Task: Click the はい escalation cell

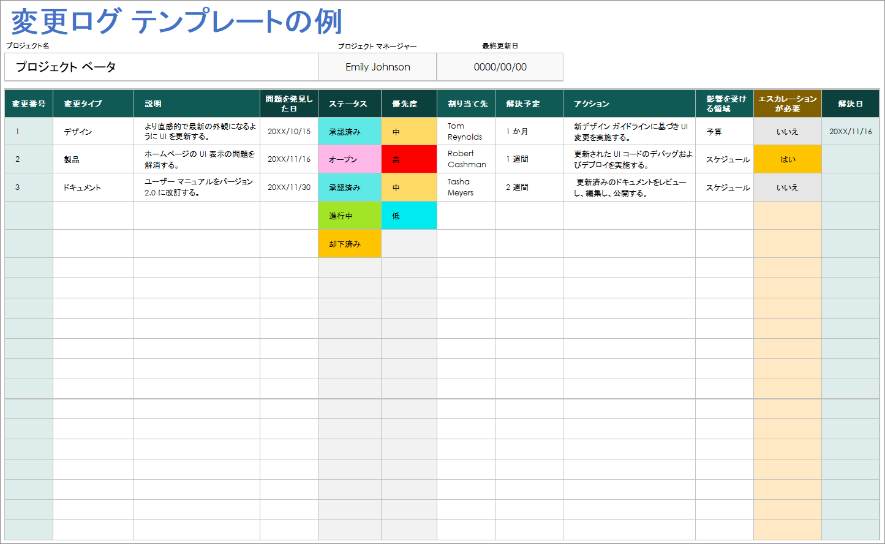Action: (x=788, y=159)
